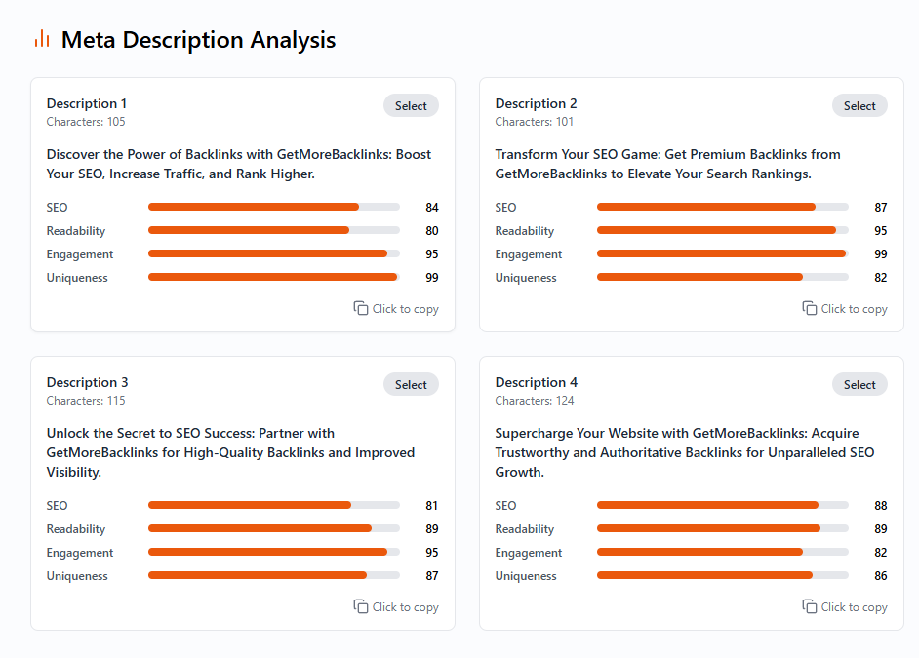
Task: Click the Engagement bar in Description 4
Action: tap(723, 552)
